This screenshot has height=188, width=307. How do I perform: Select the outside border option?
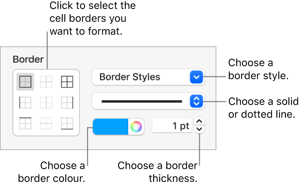25,82
